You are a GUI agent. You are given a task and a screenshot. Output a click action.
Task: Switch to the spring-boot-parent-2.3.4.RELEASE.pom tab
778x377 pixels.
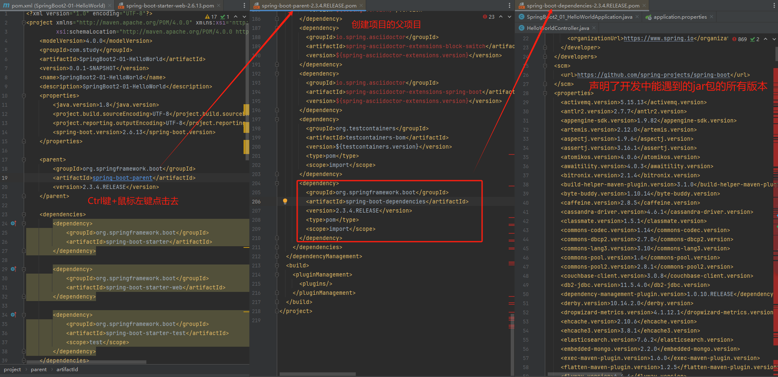(309, 5)
